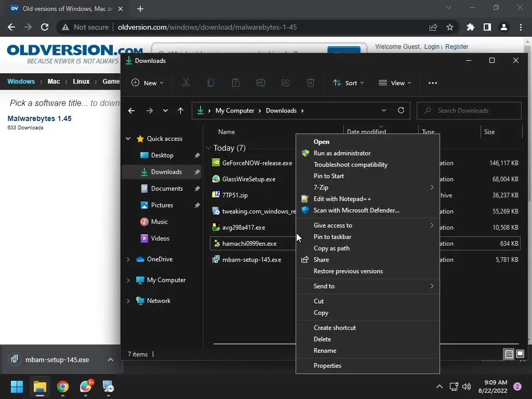Image resolution: width=532 pixels, height=399 pixels.
Task: Open the See more ellipsis menu
Action: (x=433, y=83)
